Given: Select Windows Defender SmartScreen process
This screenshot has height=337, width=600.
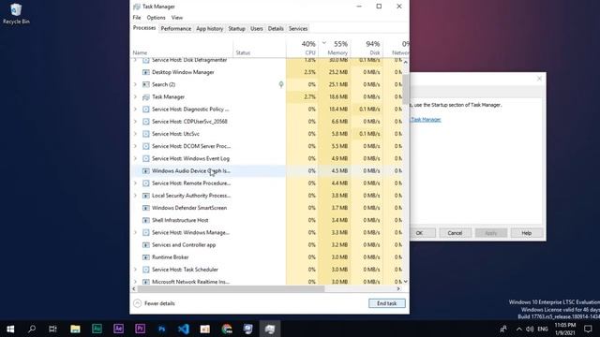Looking at the screenshot, I should point(267,208).
